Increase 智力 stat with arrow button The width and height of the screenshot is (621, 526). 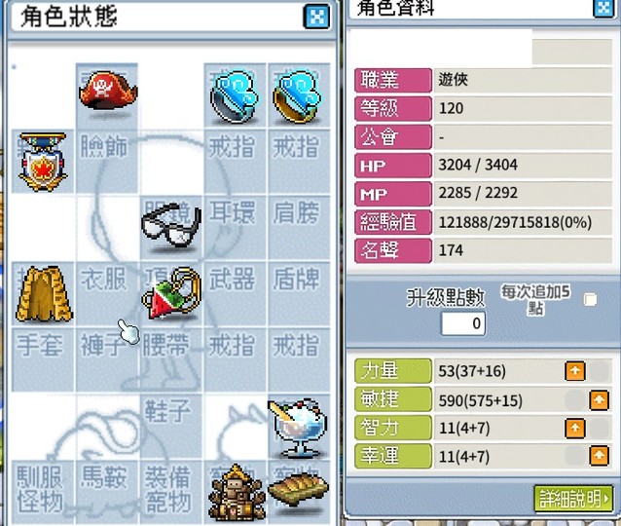pyautogui.click(x=575, y=429)
